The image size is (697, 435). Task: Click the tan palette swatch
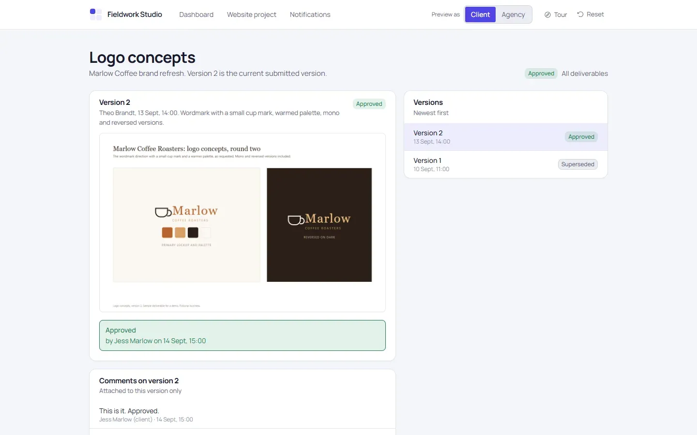tap(180, 232)
